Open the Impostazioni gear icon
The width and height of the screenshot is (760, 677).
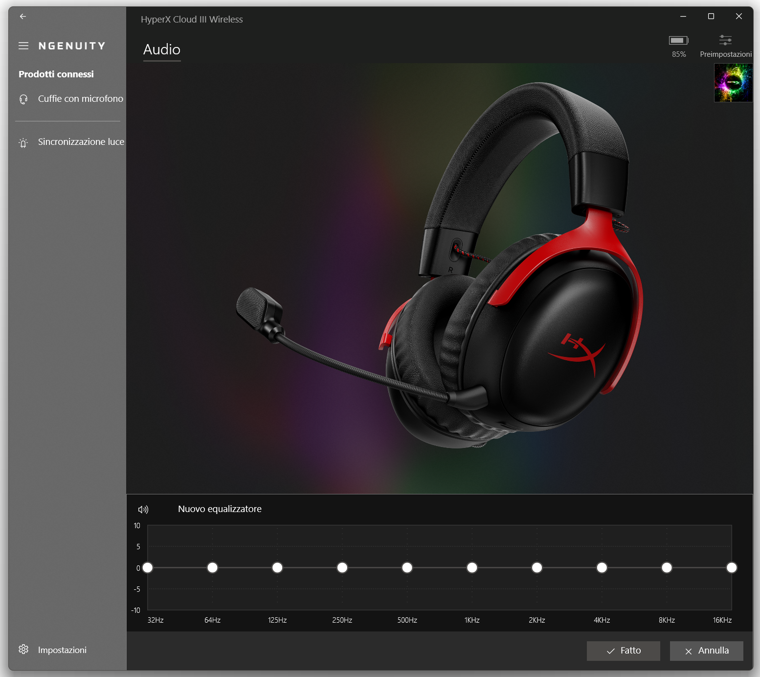coord(23,649)
